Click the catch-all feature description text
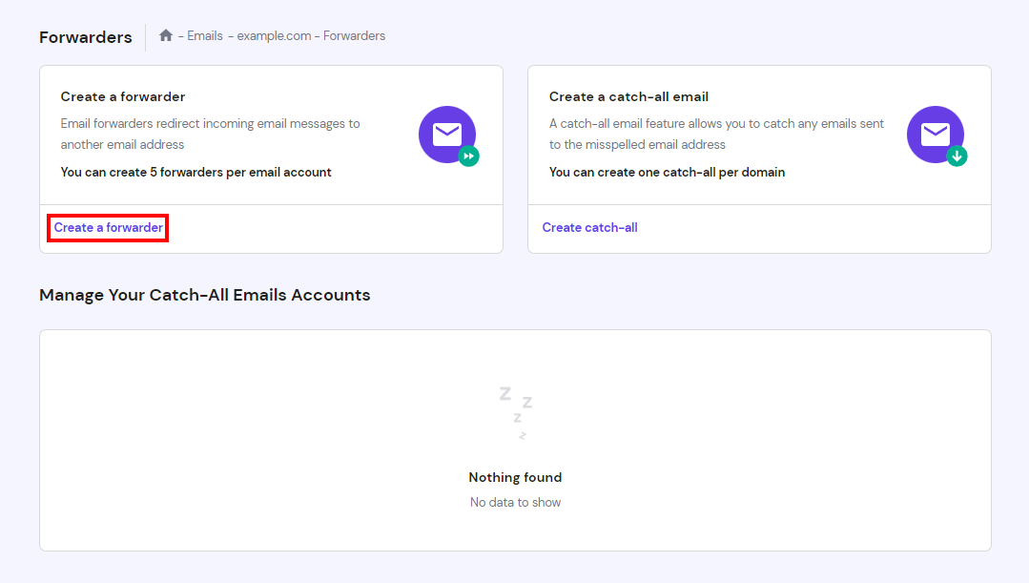 715,134
